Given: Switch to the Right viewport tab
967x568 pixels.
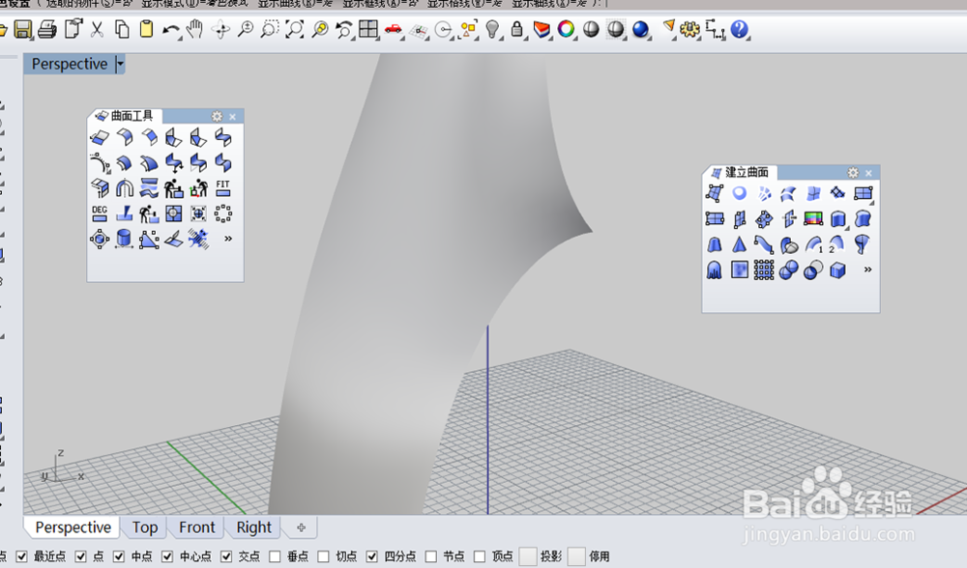Looking at the screenshot, I should pos(253,527).
